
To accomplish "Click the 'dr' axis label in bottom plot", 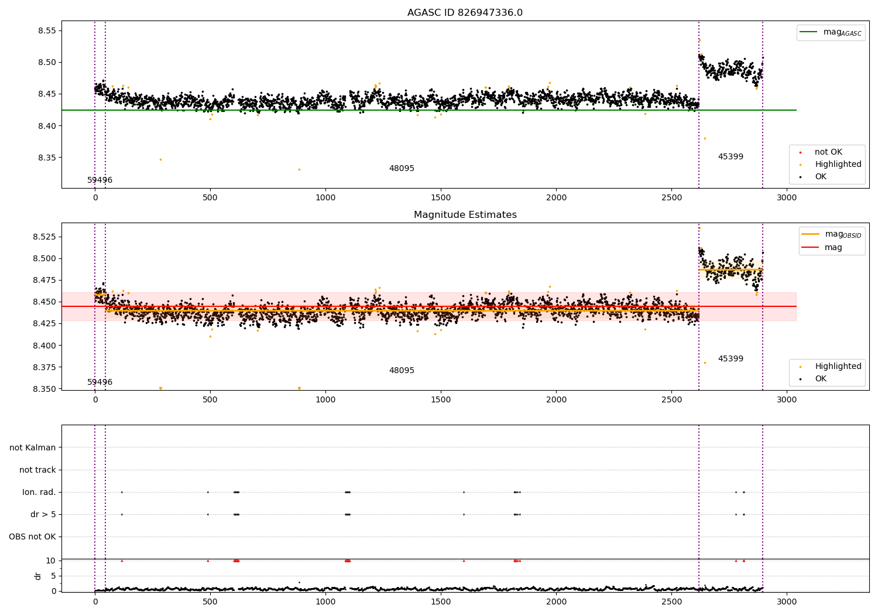I will pos(38,576).
